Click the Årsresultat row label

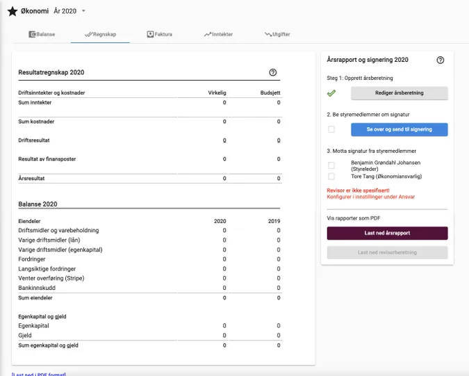pyautogui.click(x=31, y=179)
